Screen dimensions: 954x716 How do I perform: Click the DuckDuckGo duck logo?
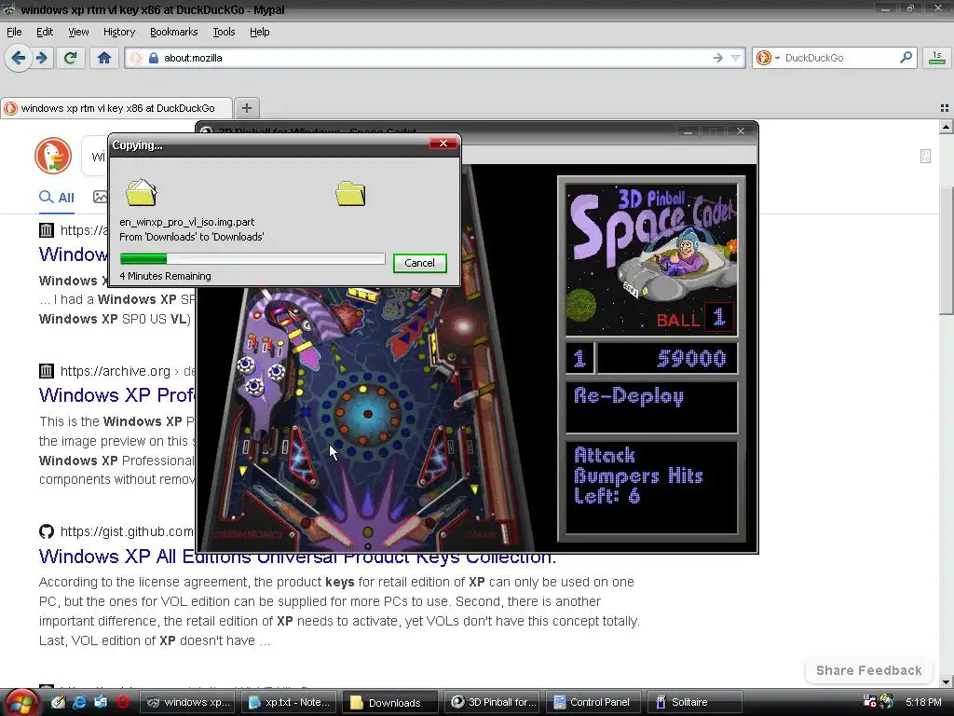pos(53,156)
